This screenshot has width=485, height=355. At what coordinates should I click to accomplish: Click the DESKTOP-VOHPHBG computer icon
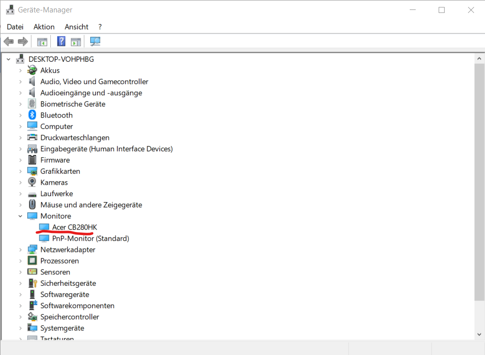(x=20, y=59)
